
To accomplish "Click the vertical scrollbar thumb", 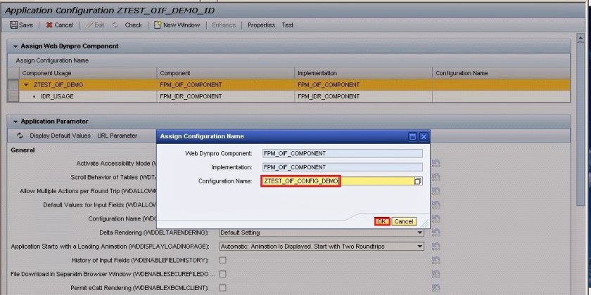I will pyautogui.click(x=581, y=124).
